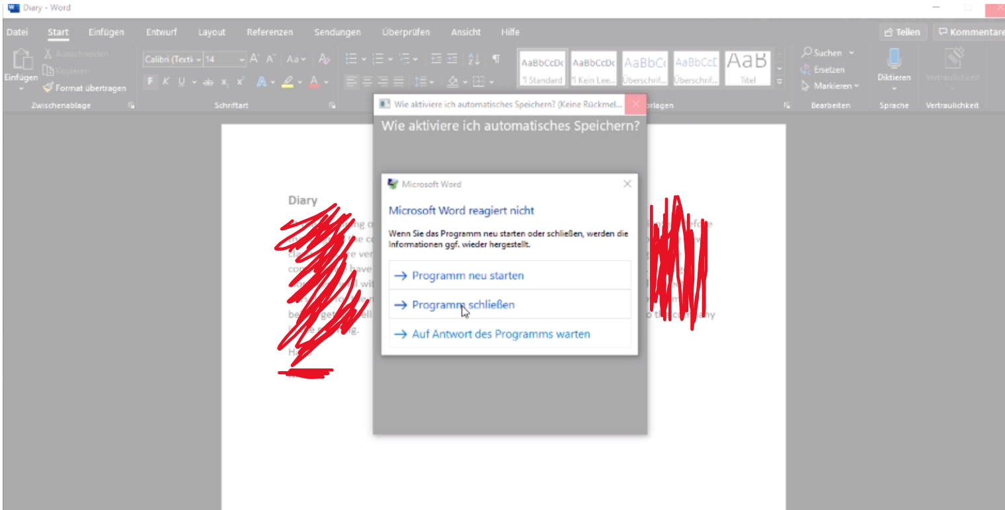This screenshot has width=1005, height=510.
Task: Open the Suchen search tool
Action: point(828,53)
